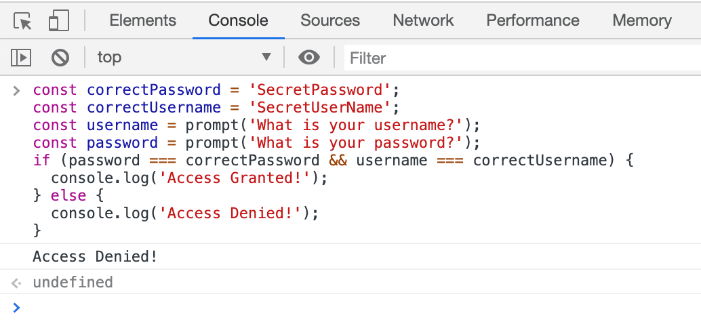Toggle the device toolbar icon
701x324 pixels.
click(59, 21)
